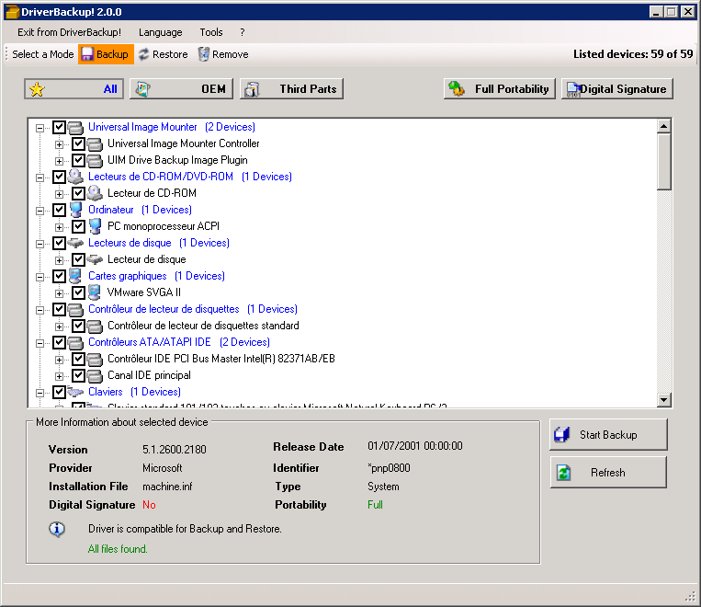Open the Language menu

pos(160,32)
